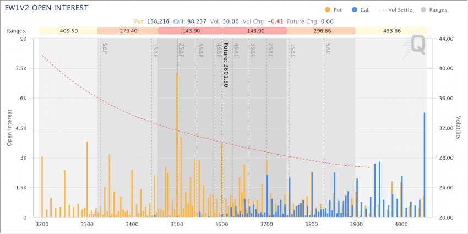The height and width of the screenshot is (234, 468).
Task: Click the Future: 3601.50 line label
Action: coord(225,64)
